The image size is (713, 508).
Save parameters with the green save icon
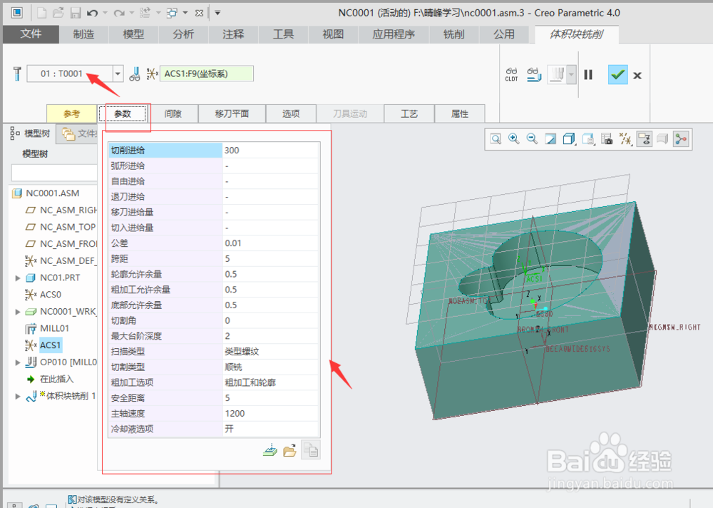pyautogui.click(x=270, y=451)
